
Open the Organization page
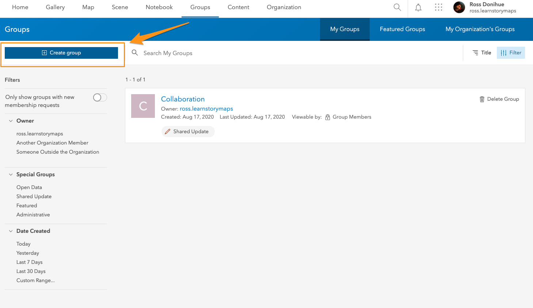(284, 7)
